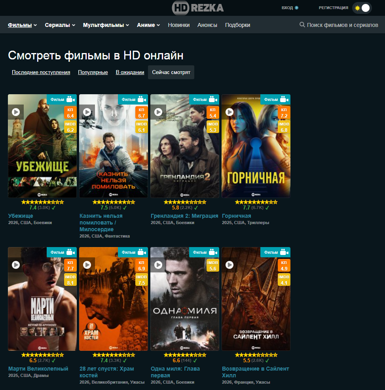Image resolution: width=385 pixels, height=390 pixels.
Task: Open Одна миля: Глава первая link
Action: tap(175, 372)
